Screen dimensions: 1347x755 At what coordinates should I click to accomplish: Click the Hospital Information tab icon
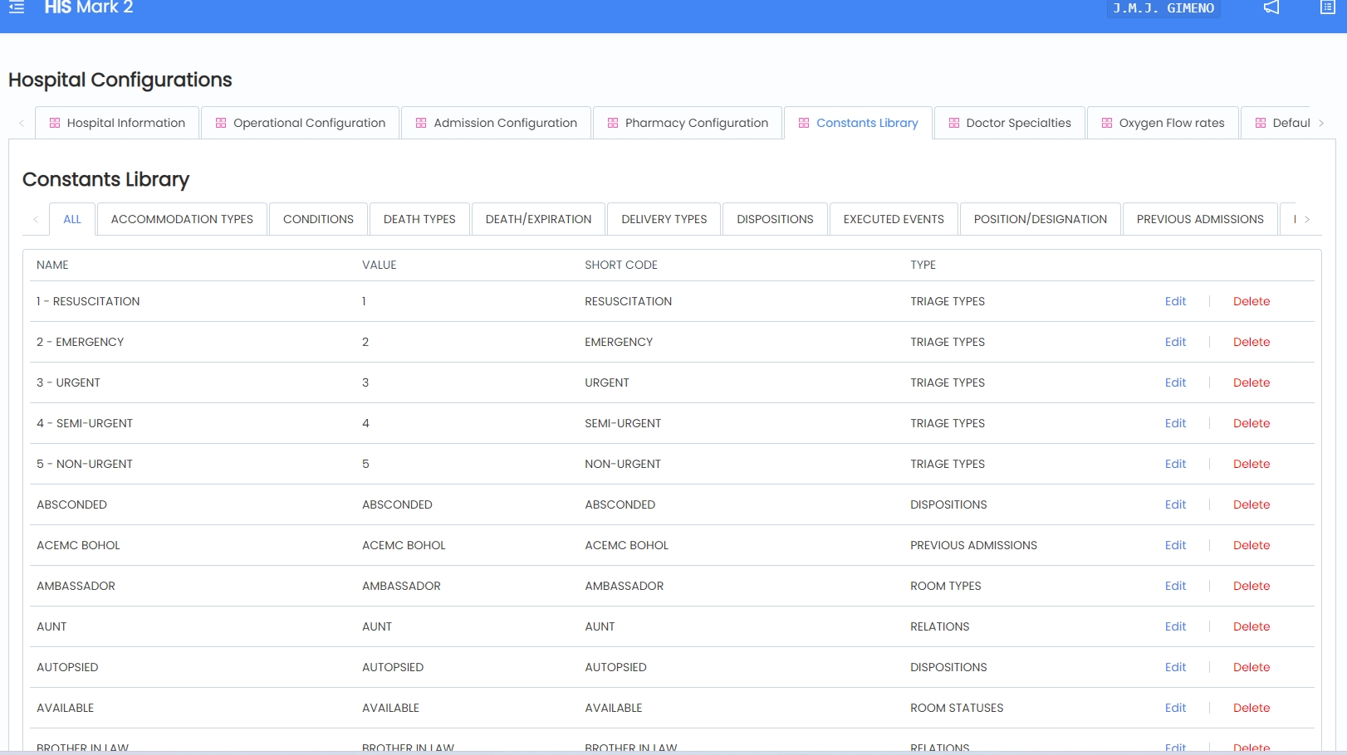pos(55,123)
